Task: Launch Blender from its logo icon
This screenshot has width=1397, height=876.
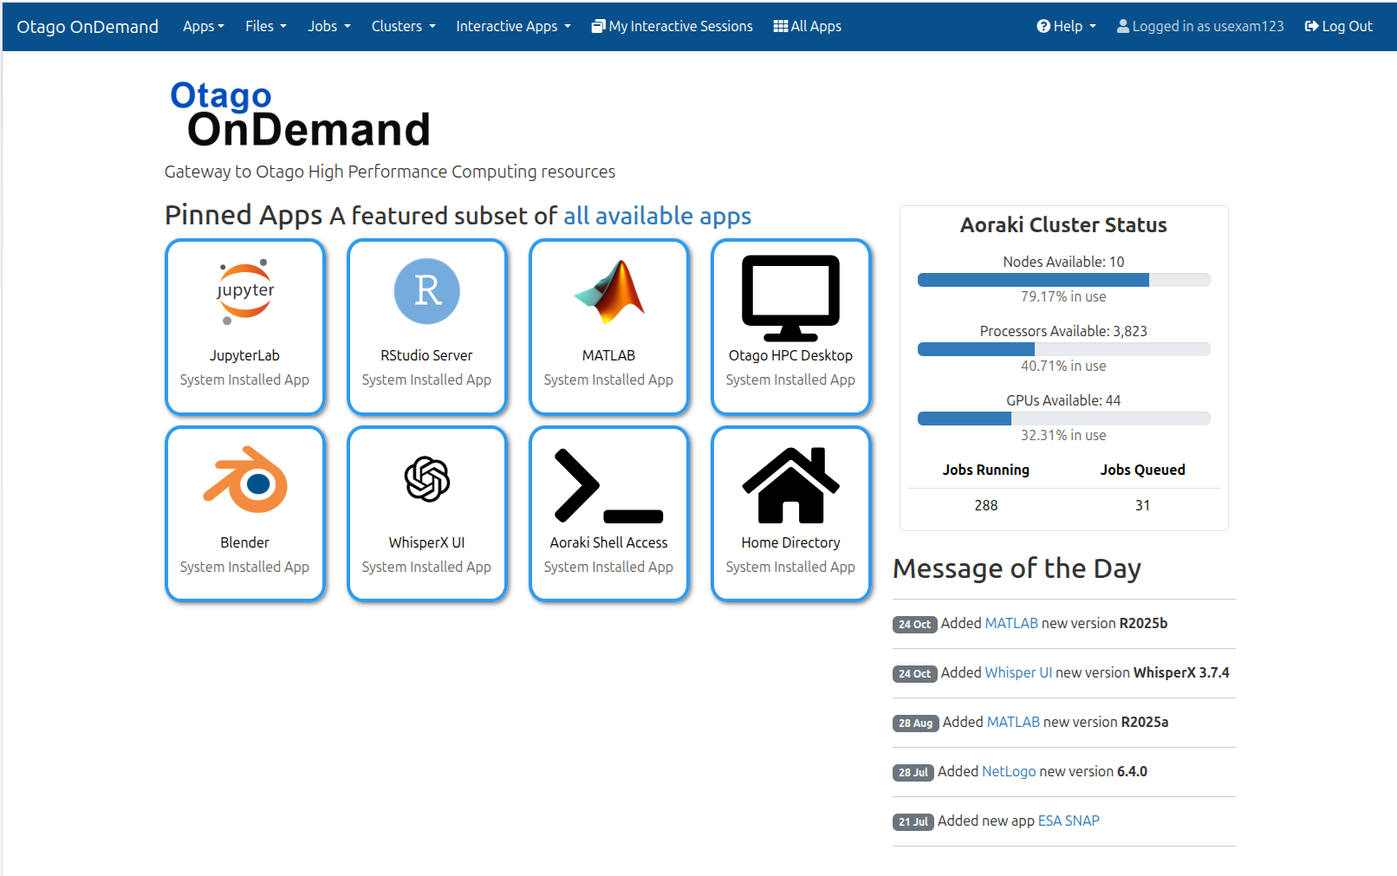Action: coord(245,479)
